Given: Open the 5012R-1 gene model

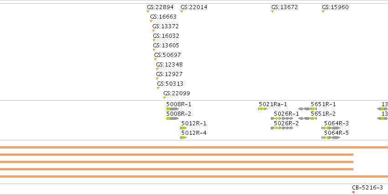Looking at the screenshot, I should click(183, 128).
